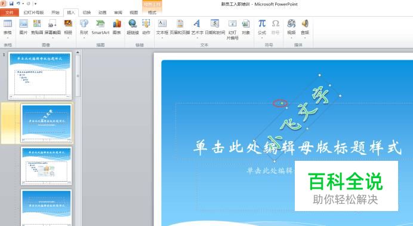
Task: Select the 插入 (Insert) tab
Action: point(71,13)
